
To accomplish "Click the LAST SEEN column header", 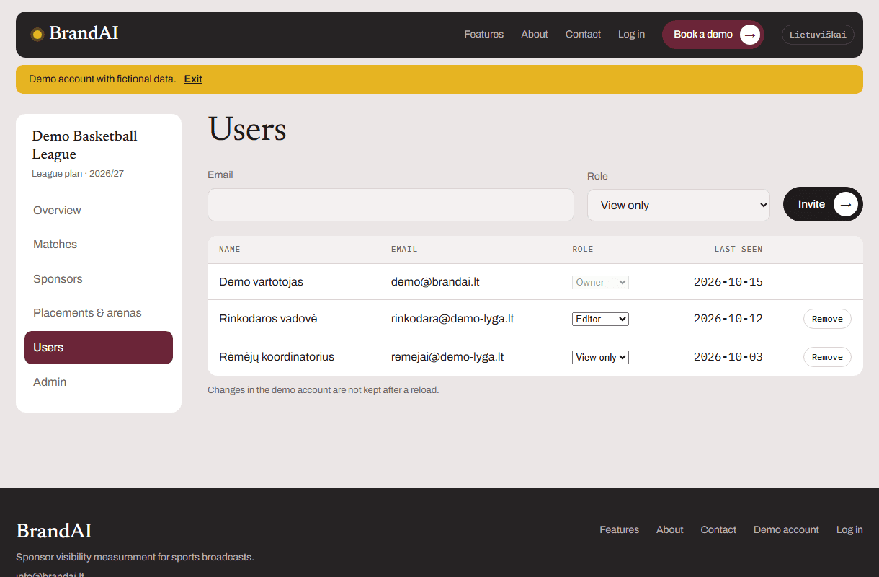I will click(x=739, y=250).
